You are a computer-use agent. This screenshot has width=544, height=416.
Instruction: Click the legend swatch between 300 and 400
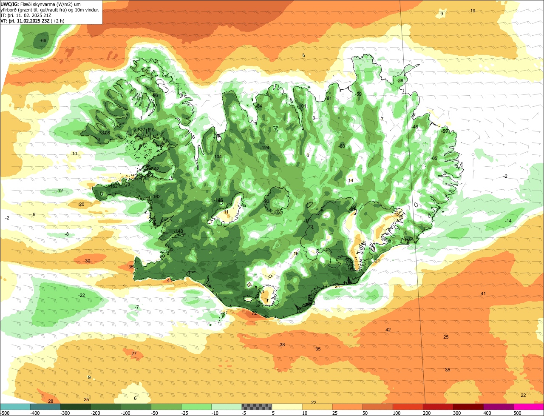point(468,407)
